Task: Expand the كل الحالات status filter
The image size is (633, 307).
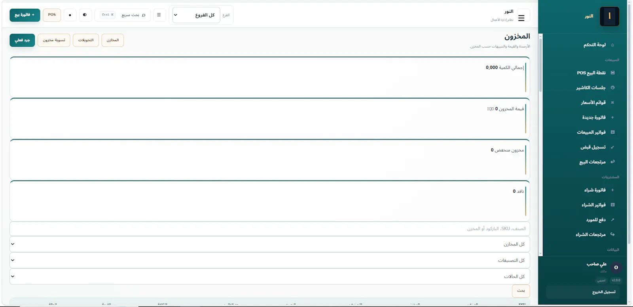Action: coord(270,276)
